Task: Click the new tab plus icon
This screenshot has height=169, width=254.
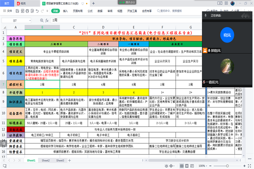Action: tap(94, 3)
